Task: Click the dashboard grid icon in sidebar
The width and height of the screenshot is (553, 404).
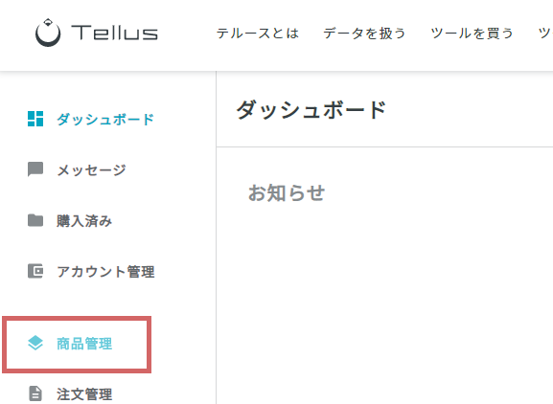Action: click(35, 119)
